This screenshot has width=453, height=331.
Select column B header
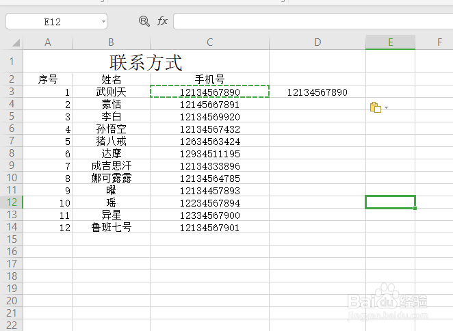112,42
